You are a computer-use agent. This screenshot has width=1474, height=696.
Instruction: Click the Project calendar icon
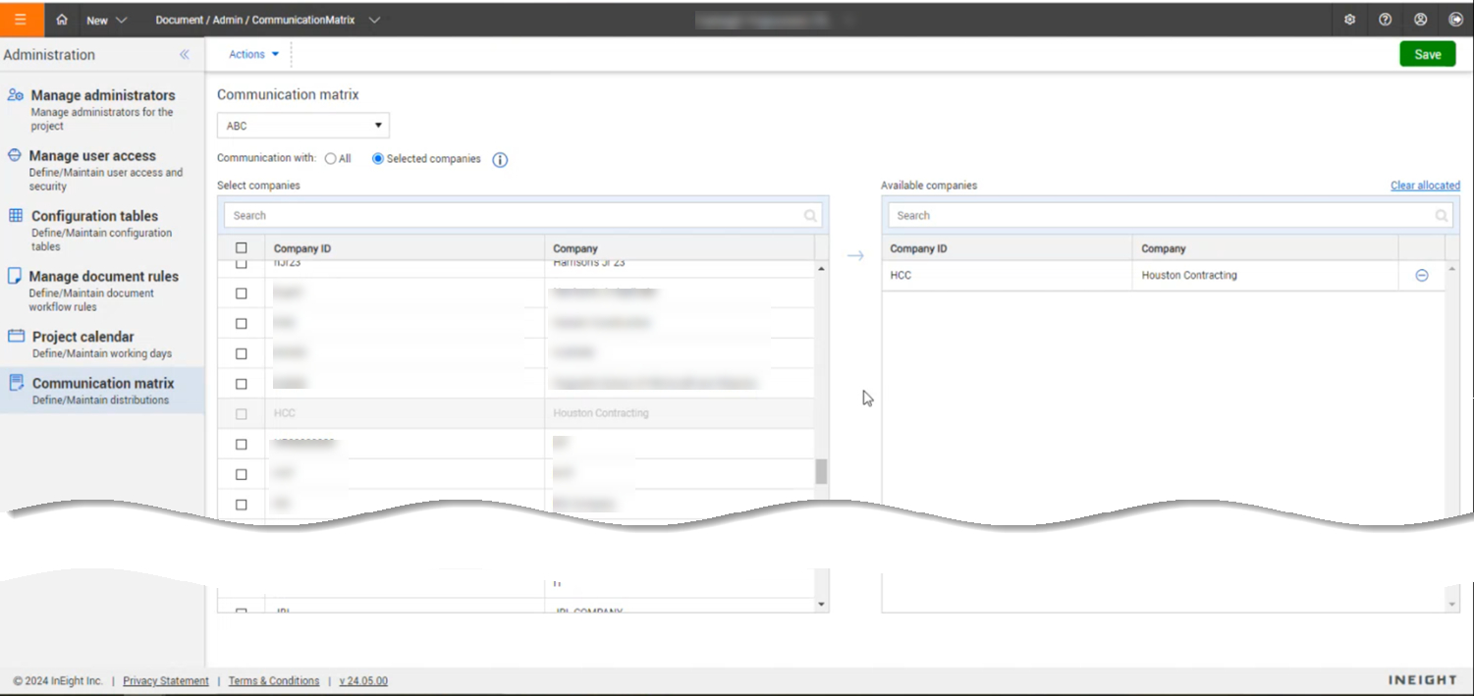coord(16,336)
